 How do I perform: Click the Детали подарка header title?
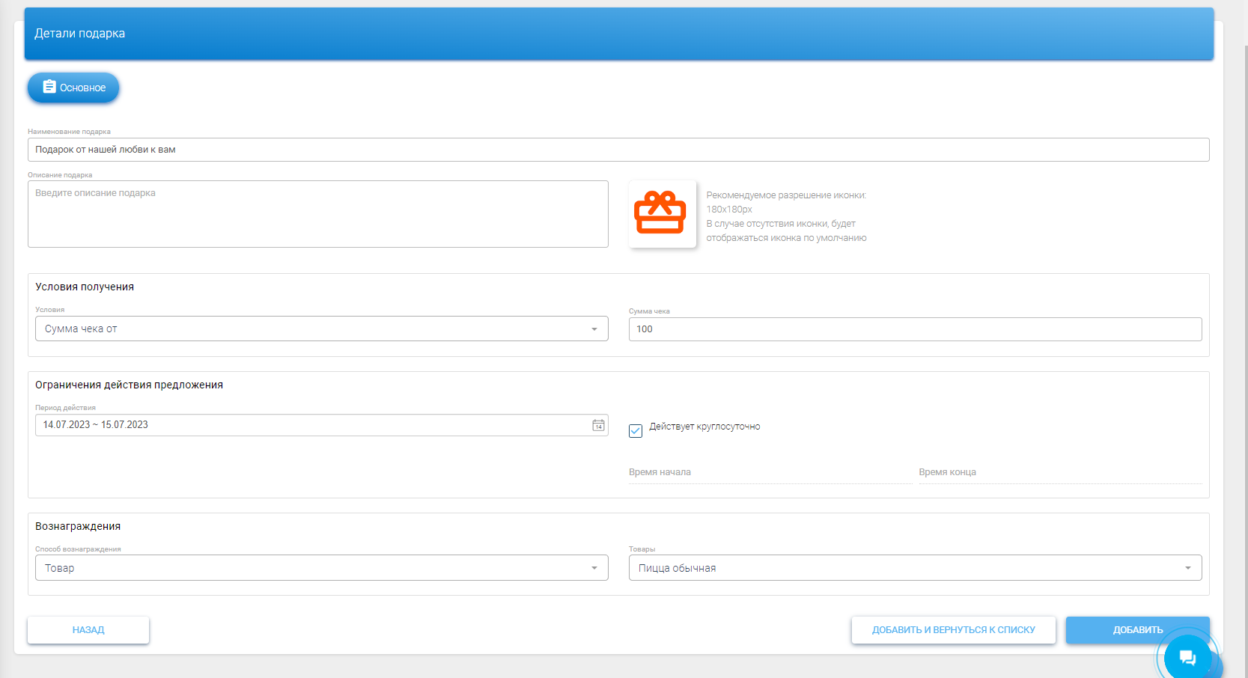click(x=80, y=34)
